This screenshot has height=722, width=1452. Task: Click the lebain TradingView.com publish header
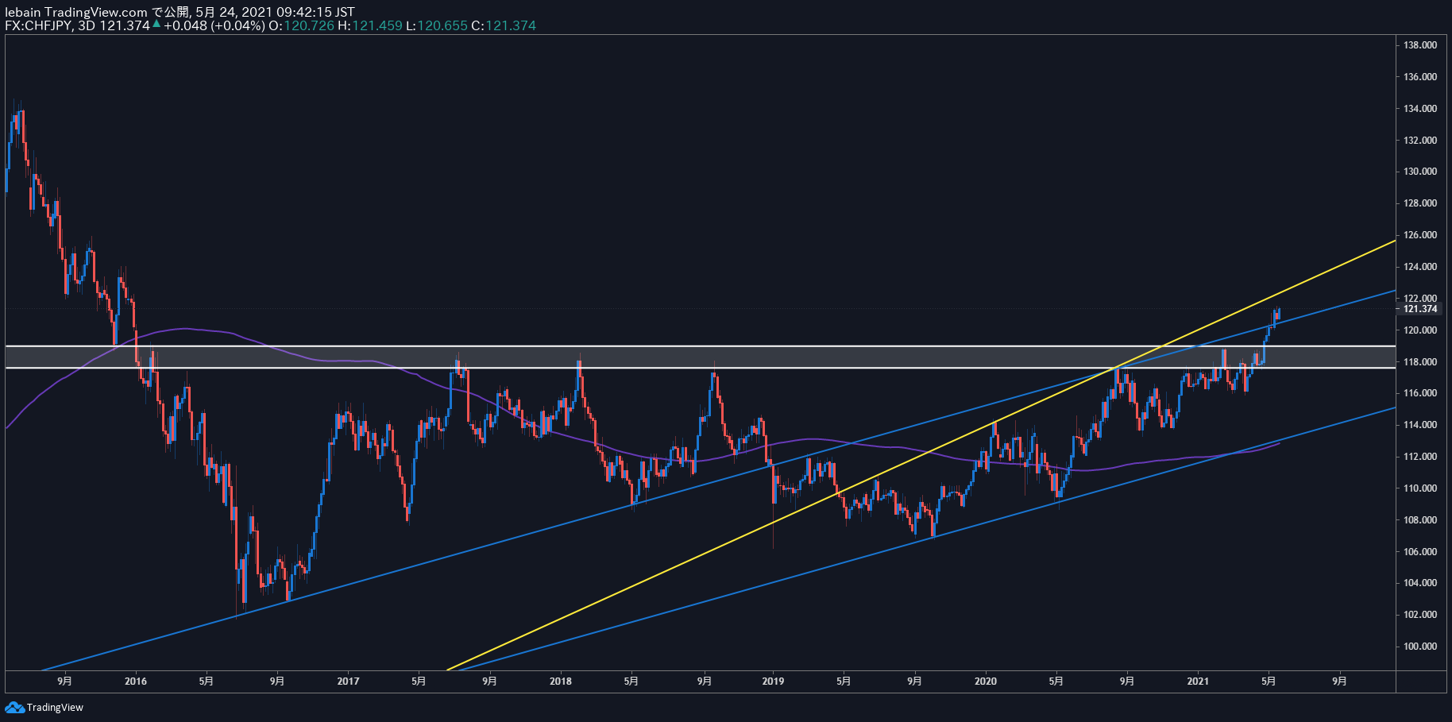180,12
